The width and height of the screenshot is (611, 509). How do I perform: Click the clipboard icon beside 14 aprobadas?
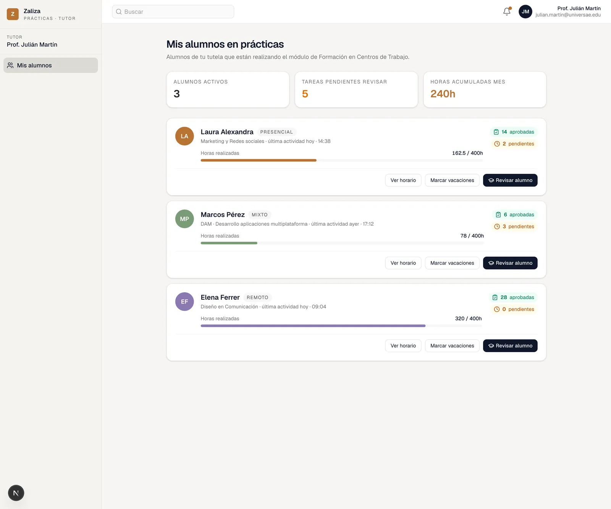pyautogui.click(x=496, y=132)
